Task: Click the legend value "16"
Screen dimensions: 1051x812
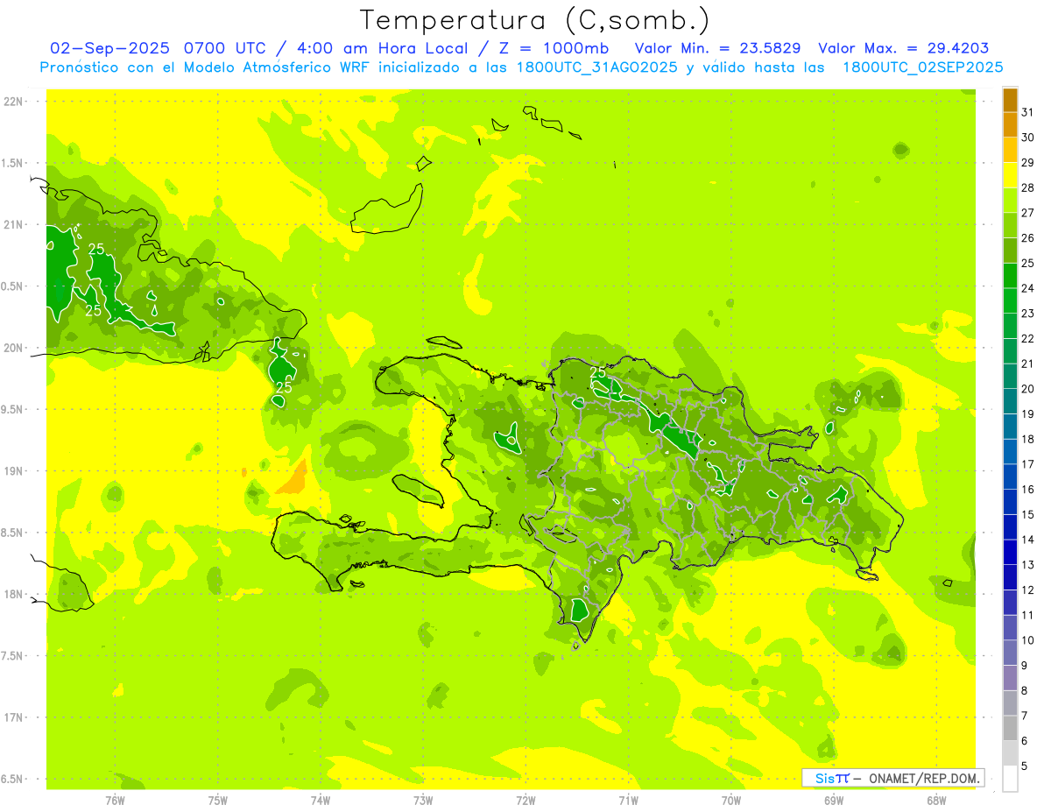Action: pos(1028,490)
